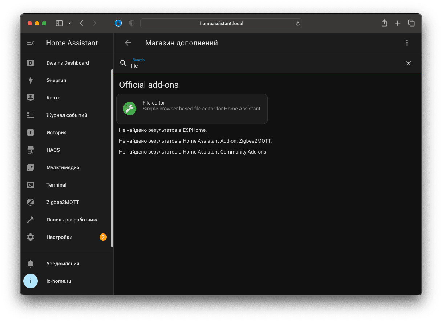Image resolution: width=442 pixels, height=322 pixels.
Task: Open Terminal from the sidebar
Action: (x=31, y=185)
